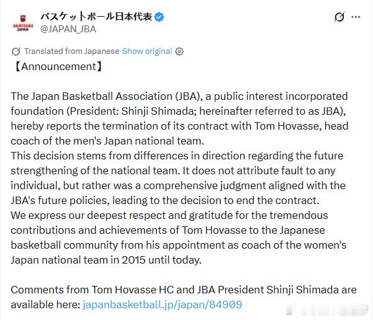This screenshot has height=320, width=373.
Task: Click the 'Japan national team in 2015' line
Action: [x=106, y=260]
